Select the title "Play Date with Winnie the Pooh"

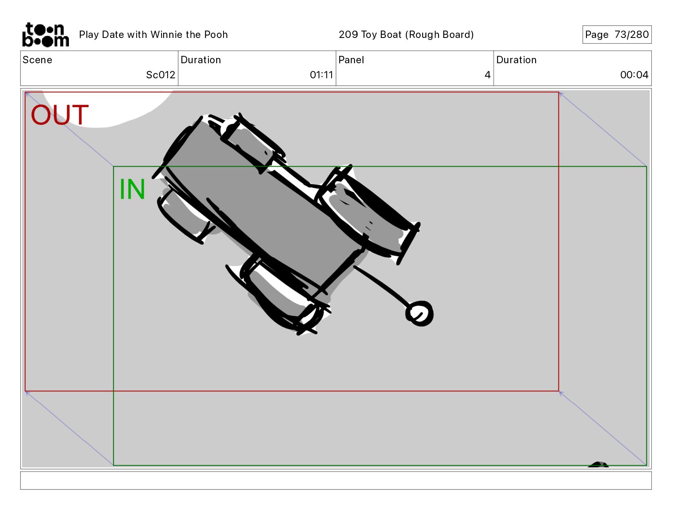click(x=153, y=35)
